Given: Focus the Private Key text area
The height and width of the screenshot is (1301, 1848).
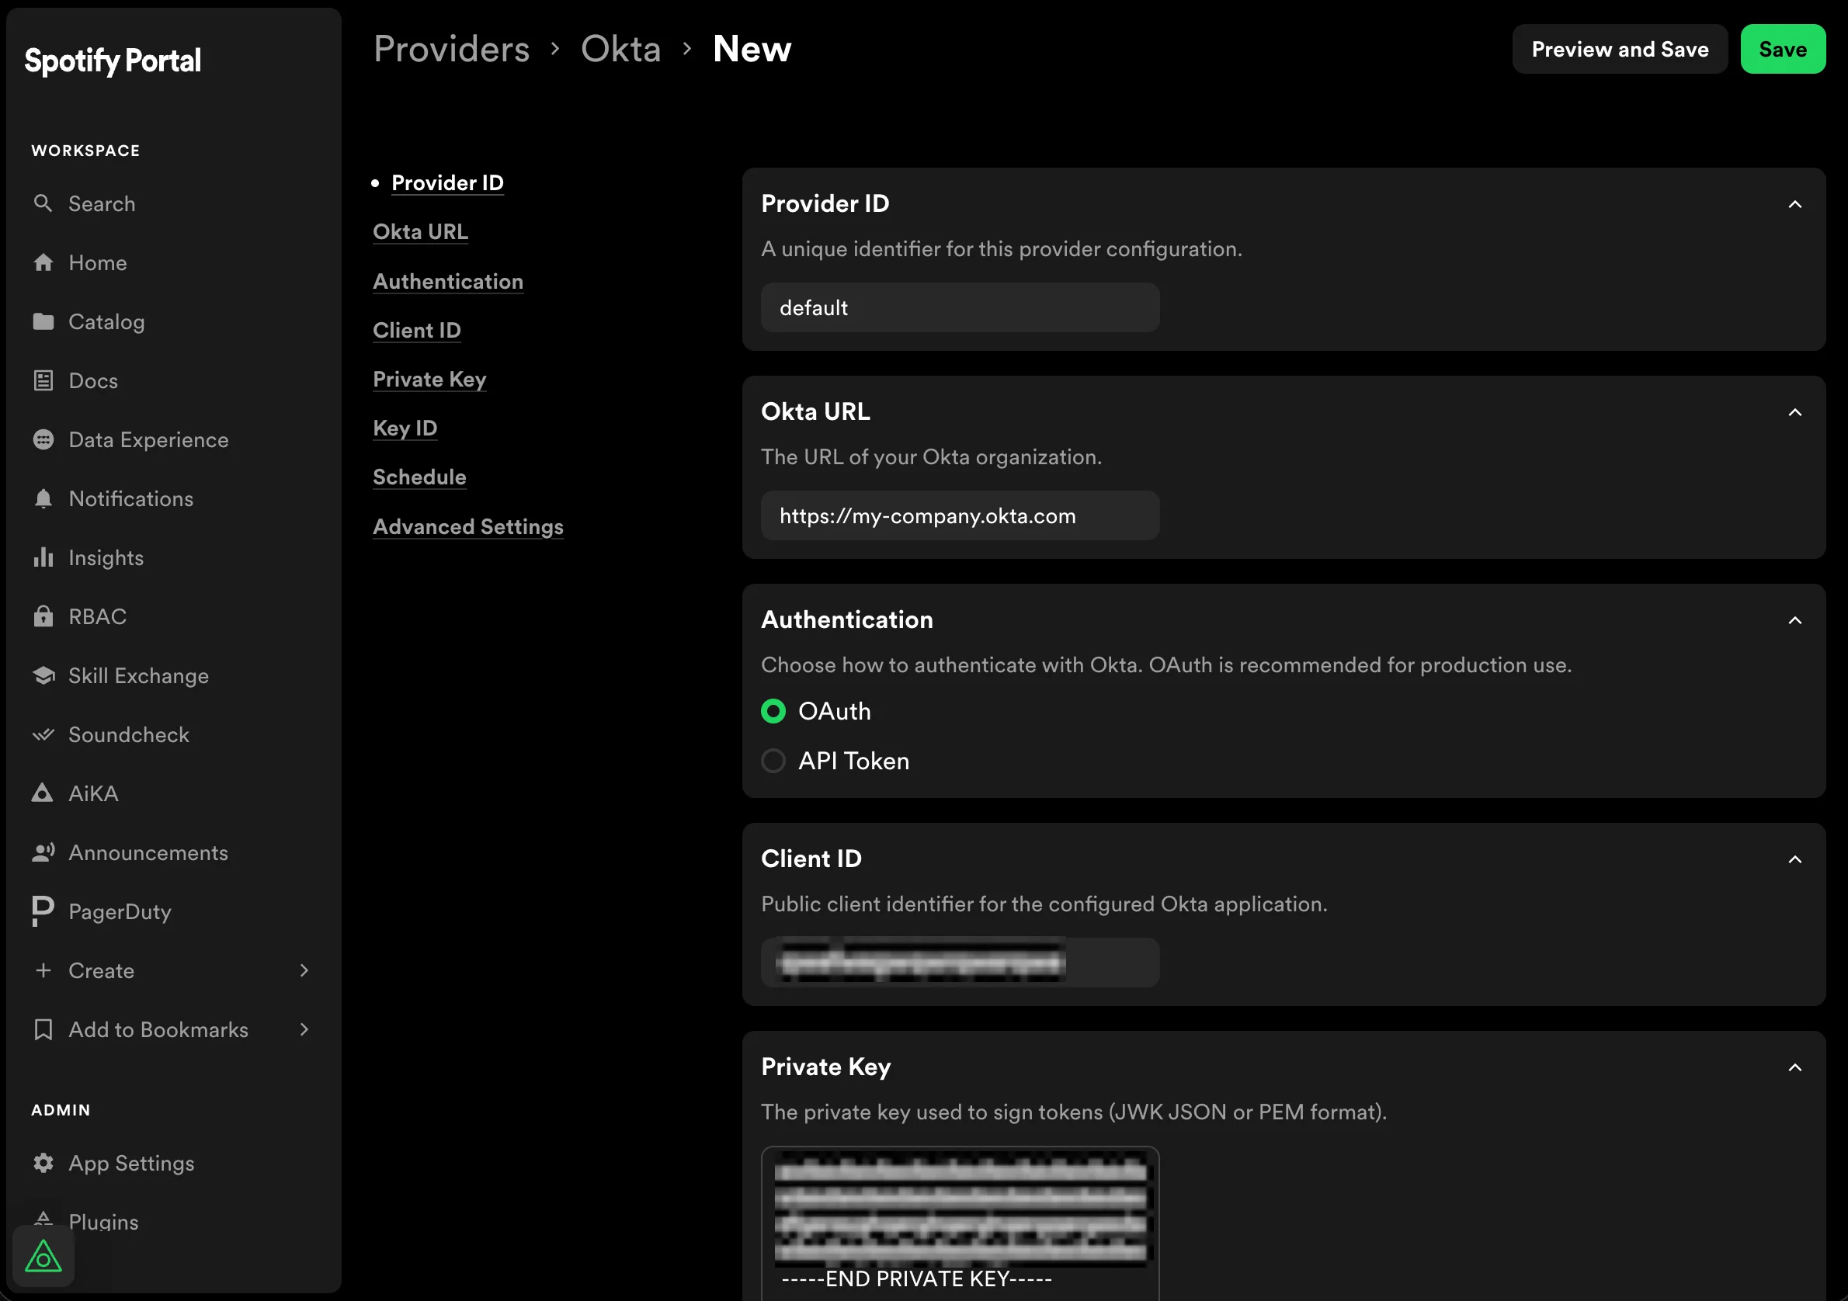Looking at the screenshot, I should coord(960,1223).
